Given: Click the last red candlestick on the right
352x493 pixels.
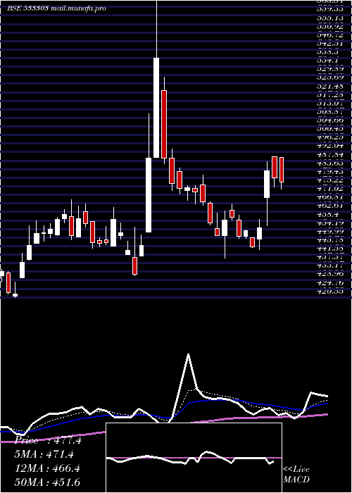Looking at the screenshot, I should (282, 170).
